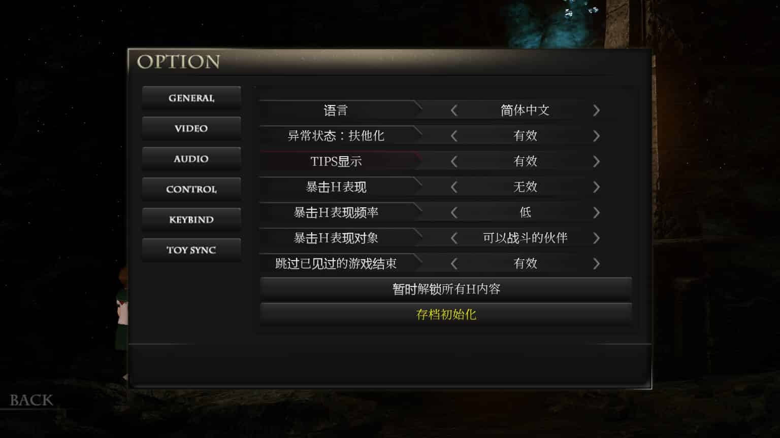Click the 暂时解锁所有H内容 button

coord(446,289)
